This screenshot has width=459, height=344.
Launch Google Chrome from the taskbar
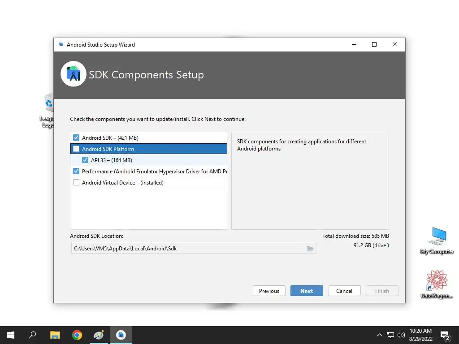pyautogui.click(x=77, y=335)
